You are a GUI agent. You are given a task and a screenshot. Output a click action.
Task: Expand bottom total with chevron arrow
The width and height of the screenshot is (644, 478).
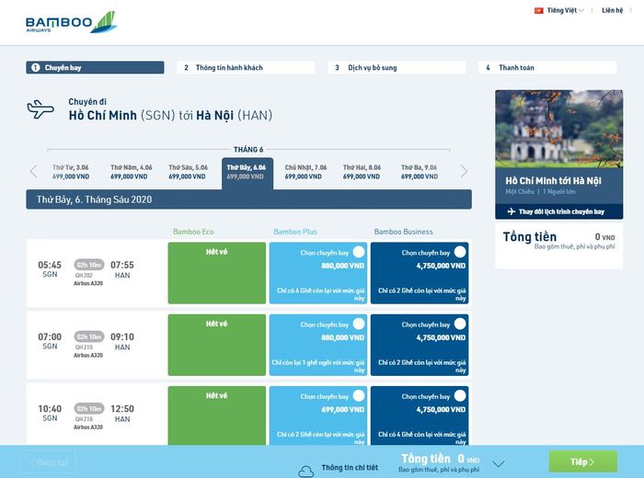click(x=499, y=464)
